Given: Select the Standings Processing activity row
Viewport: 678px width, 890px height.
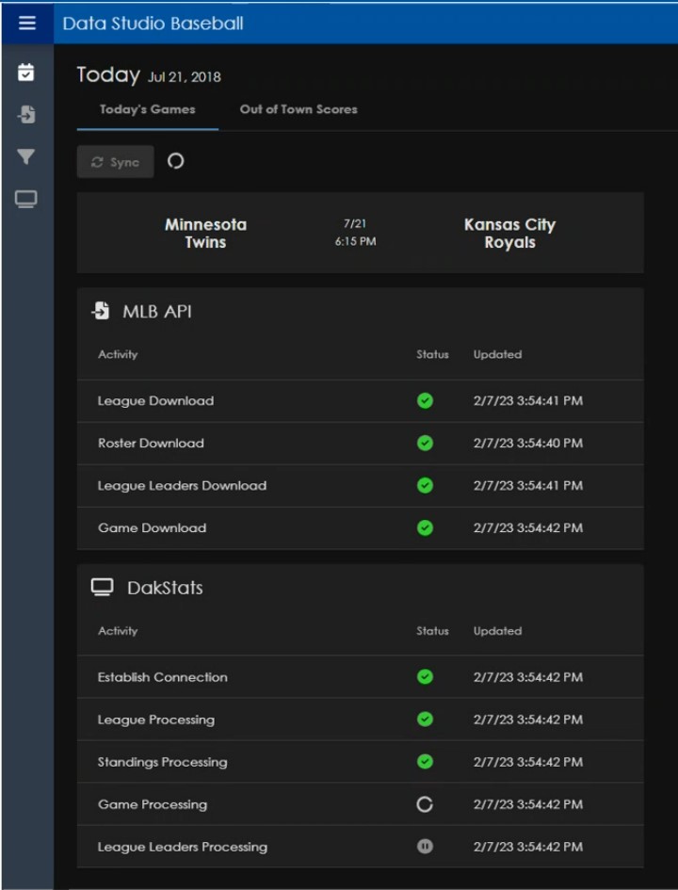Looking at the screenshot, I should (x=162, y=762).
